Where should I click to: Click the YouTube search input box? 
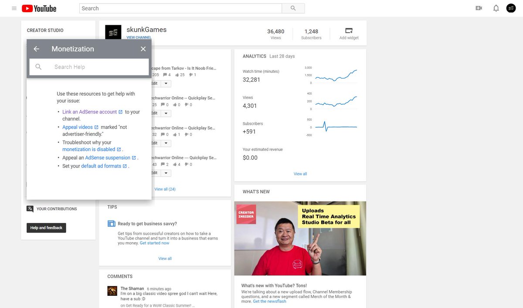[x=181, y=8]
